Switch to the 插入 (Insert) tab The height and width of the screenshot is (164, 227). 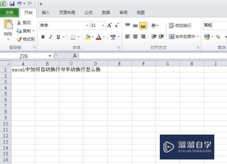pos(45,13)
